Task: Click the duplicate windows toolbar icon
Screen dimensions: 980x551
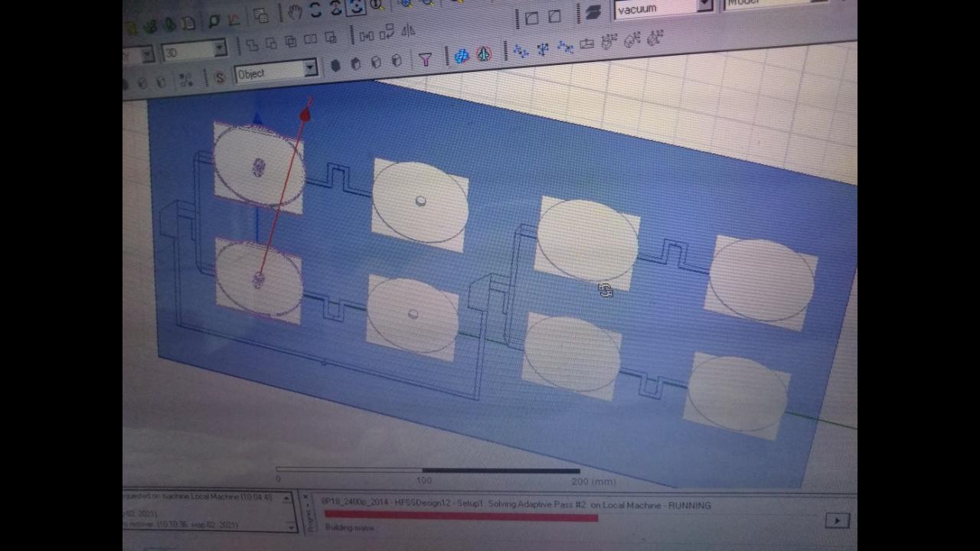Action: pyautogui.click(x=260, y=15)
